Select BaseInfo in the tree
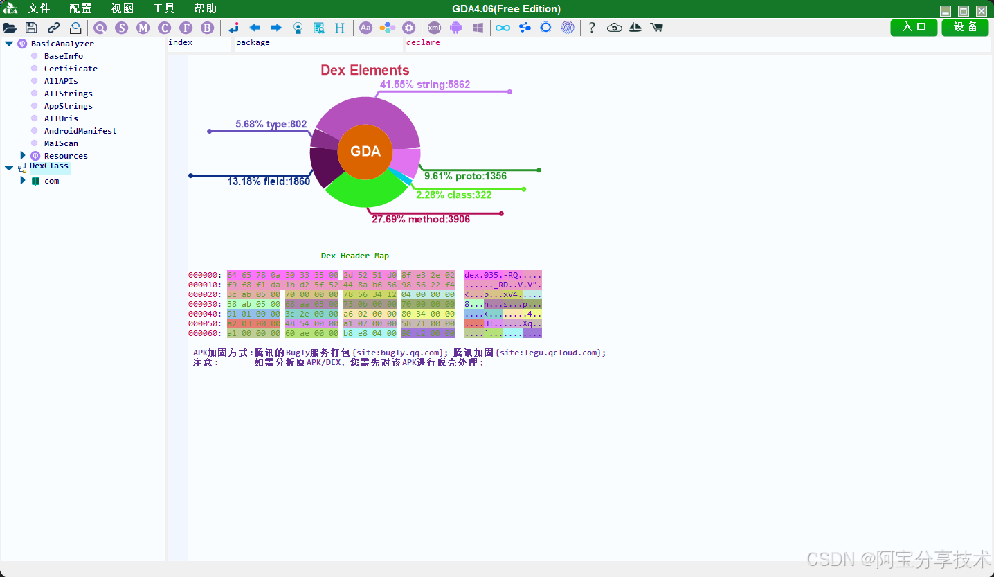Viewport: 994px width, 577px height. tap(64, 56)
